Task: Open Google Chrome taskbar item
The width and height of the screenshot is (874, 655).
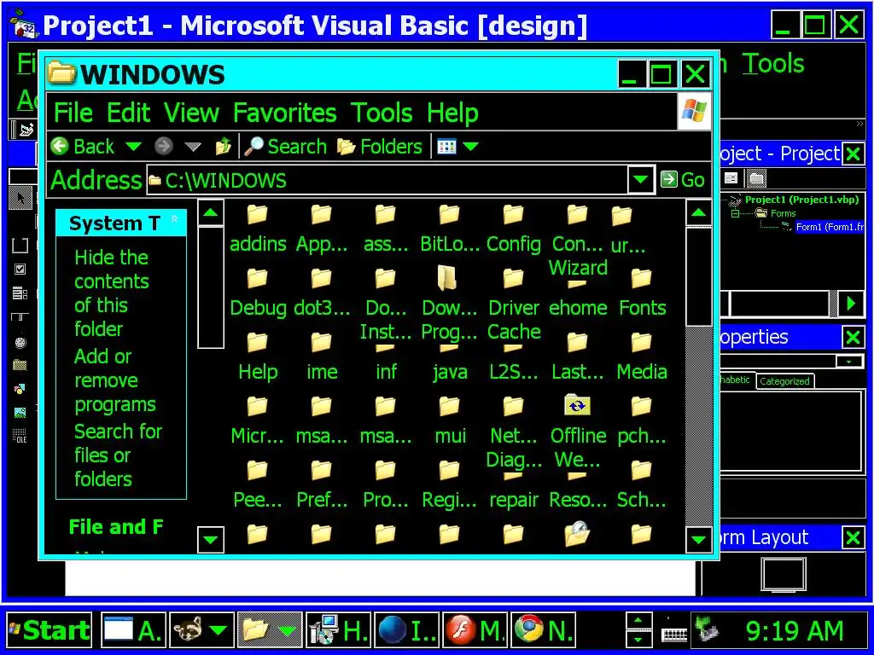Action: 543,630
